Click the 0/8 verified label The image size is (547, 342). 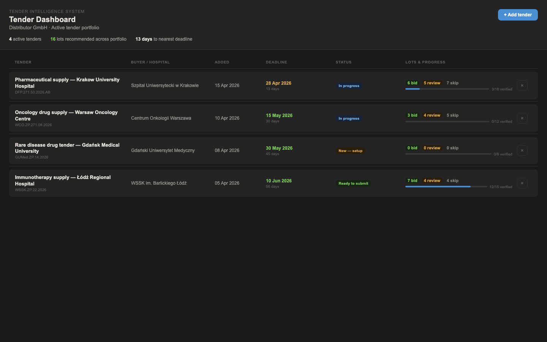[503, 154]
